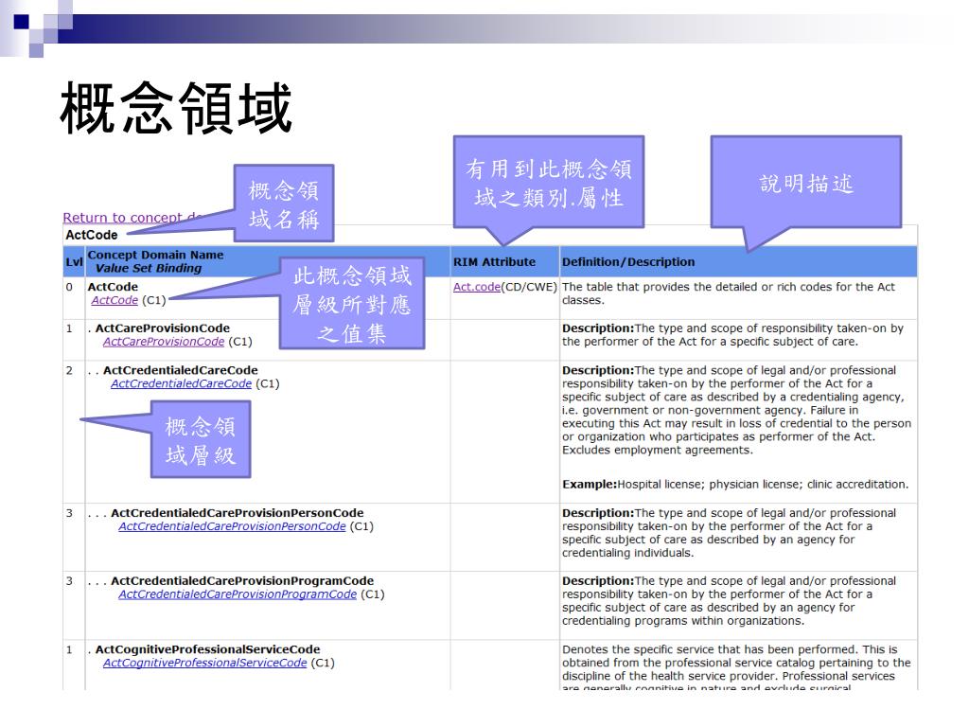
Task: Click the 'Concept Domain Name' column header
Action: click(x=156, y=255)
